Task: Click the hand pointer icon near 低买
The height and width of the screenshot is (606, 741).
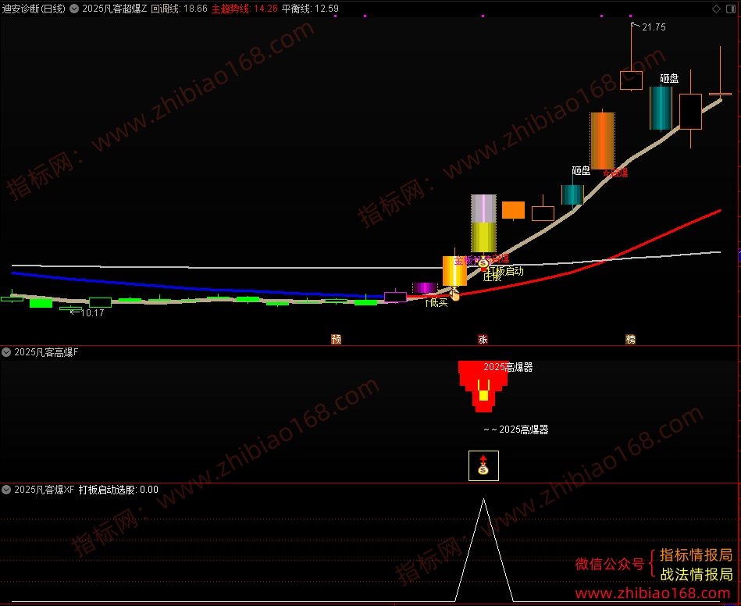Action: click(x=454, y=294)
